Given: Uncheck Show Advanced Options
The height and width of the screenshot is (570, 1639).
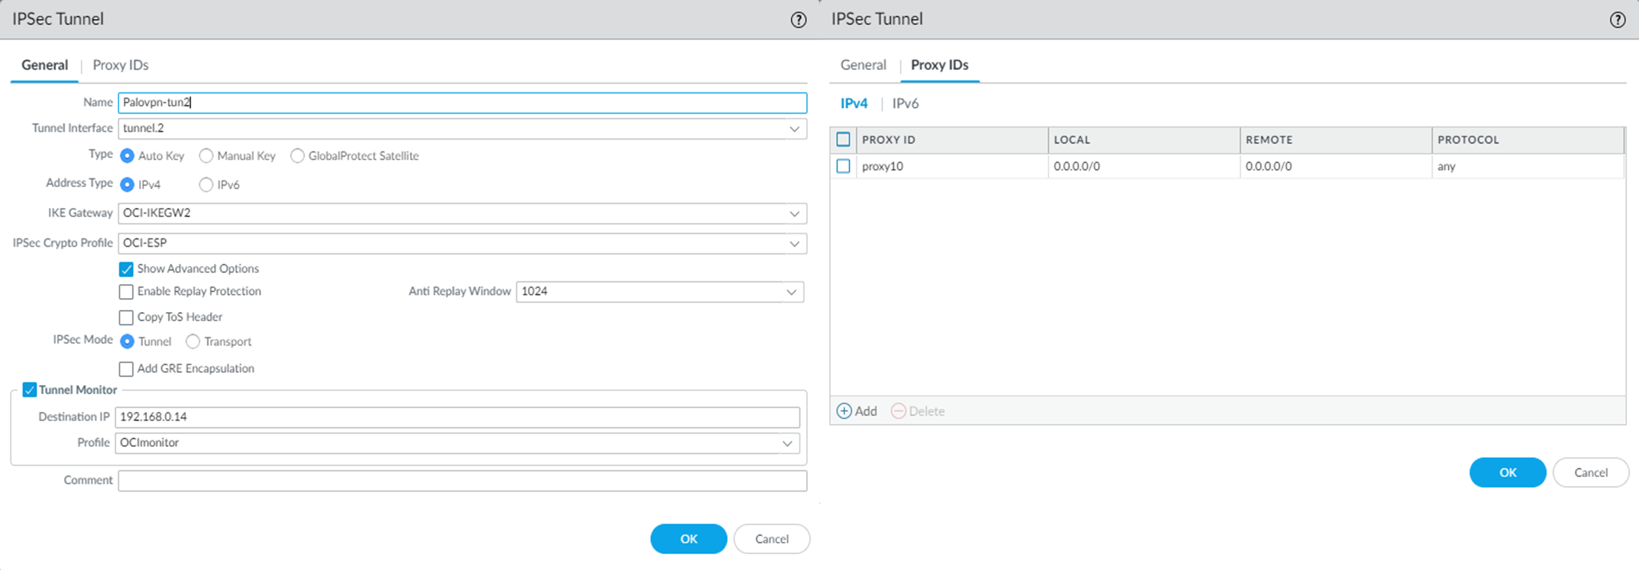Looking at the screenshot, I should (126, 269).
